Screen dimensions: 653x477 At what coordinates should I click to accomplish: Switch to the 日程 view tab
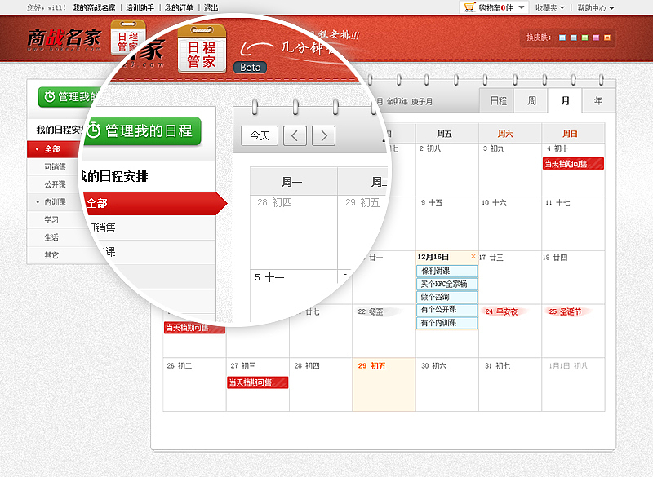498,100
